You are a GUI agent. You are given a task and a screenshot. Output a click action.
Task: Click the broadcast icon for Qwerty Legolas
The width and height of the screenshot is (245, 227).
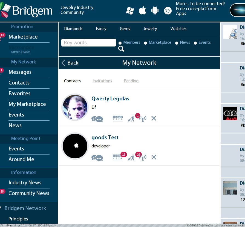pos(143,119)
